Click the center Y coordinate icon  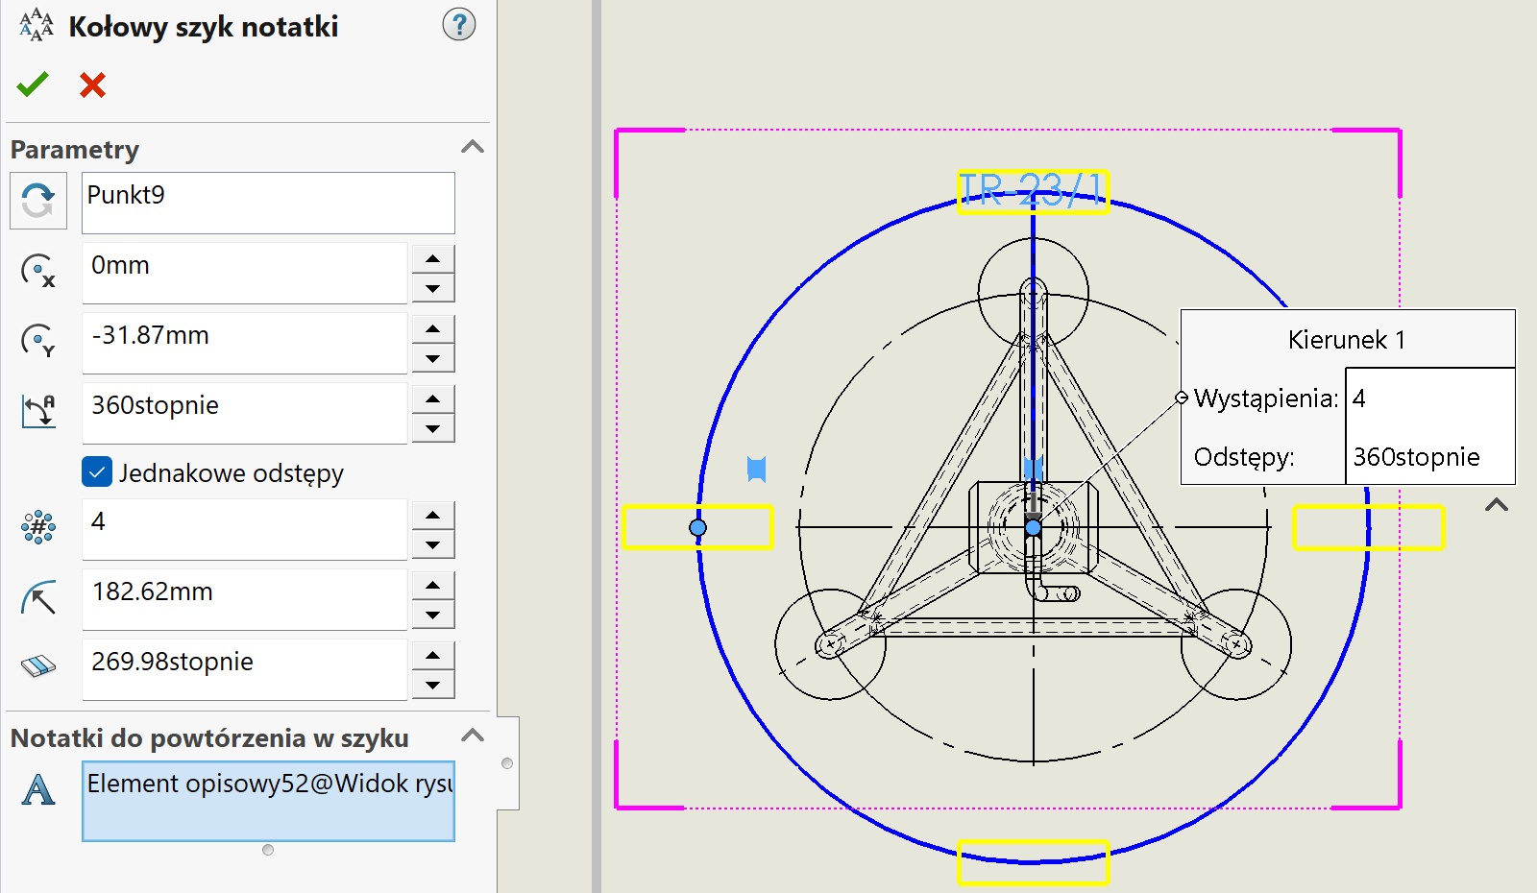tap(38, 342)
